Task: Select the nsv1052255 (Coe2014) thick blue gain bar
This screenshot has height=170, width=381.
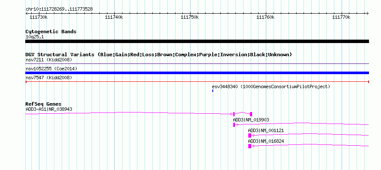Action: point(197,73)
